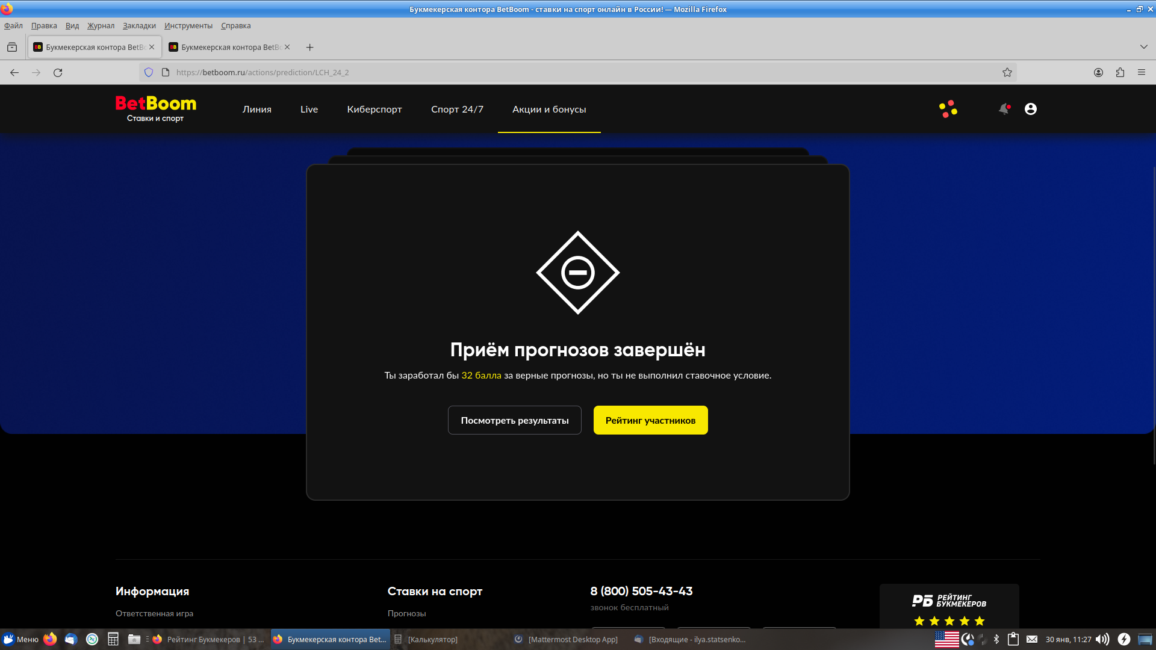
Task: Click Посмотреть результаты button
Action: coord(514,420)
